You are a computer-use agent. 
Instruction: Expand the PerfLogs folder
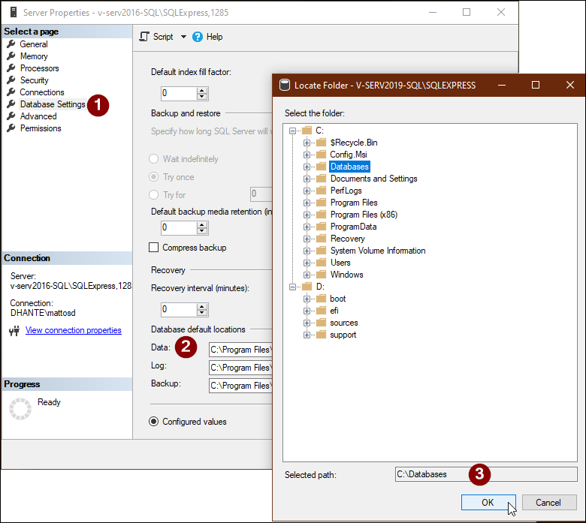click(307, 191)
